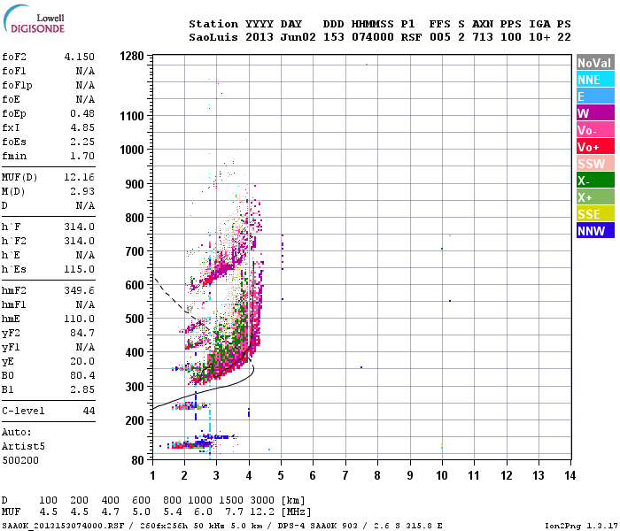Click the h`F2 value 314.0

tap(80, 241)
